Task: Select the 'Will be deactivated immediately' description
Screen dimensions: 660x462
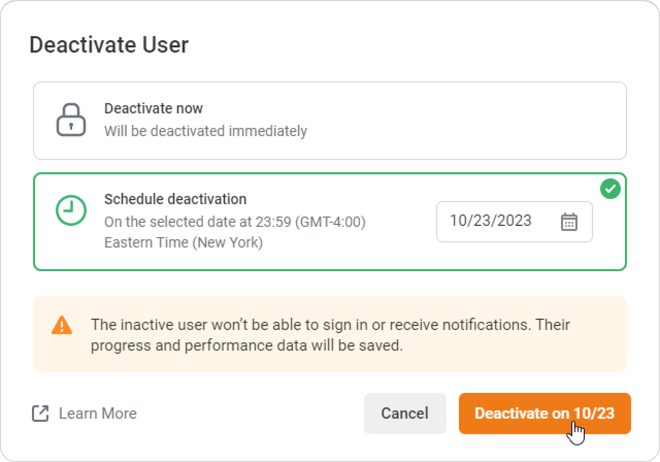Action: (x=205, y=131)
